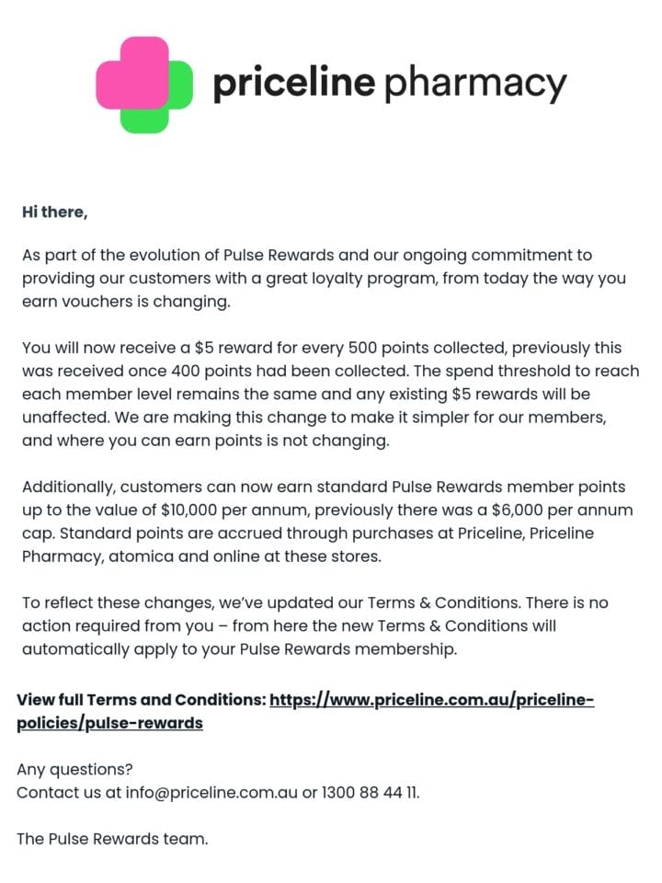The height and width of the screenshot is (883, 662).
Task: Click the 'Any questions?' text
Action: (x=74, y=769)
